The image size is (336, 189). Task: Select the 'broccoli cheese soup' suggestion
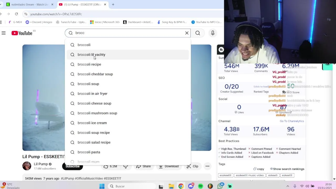click(128, 103)
